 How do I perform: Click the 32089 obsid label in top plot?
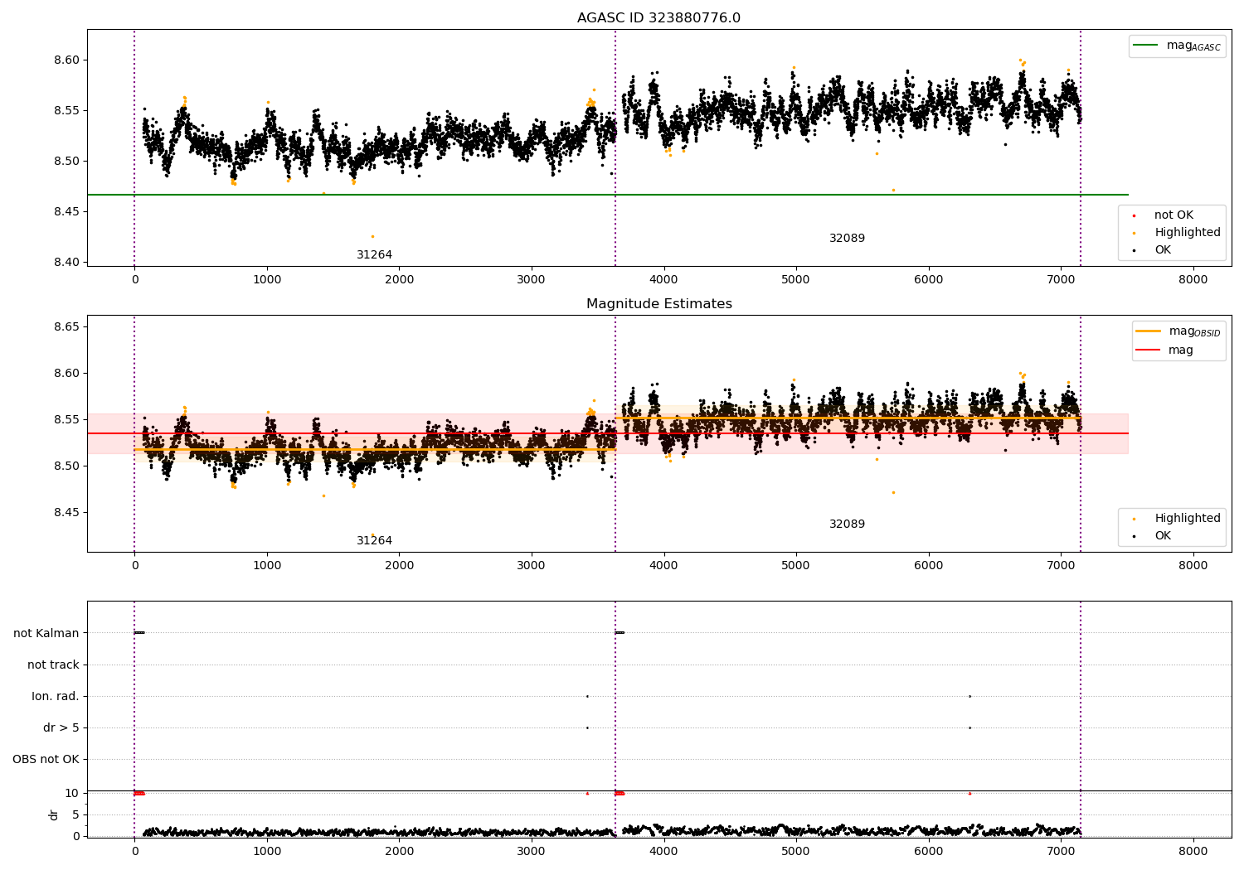click(x=847, y=239)
